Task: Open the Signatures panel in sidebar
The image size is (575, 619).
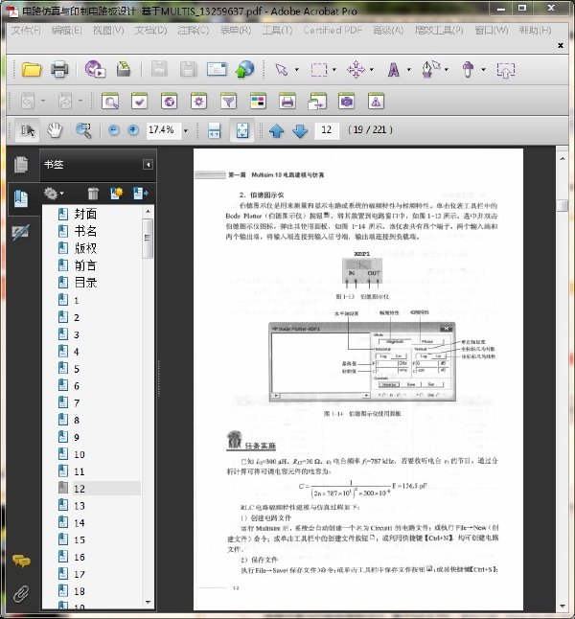Action: click(20, 233)
